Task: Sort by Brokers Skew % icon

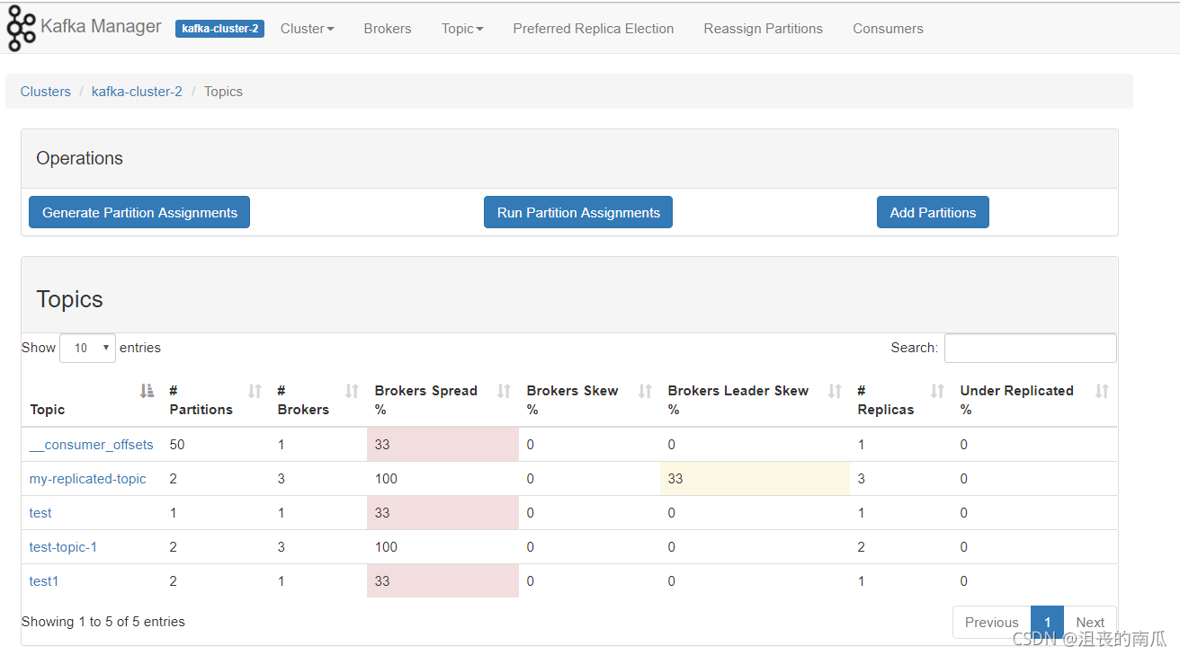Action: tap(645, 391)
